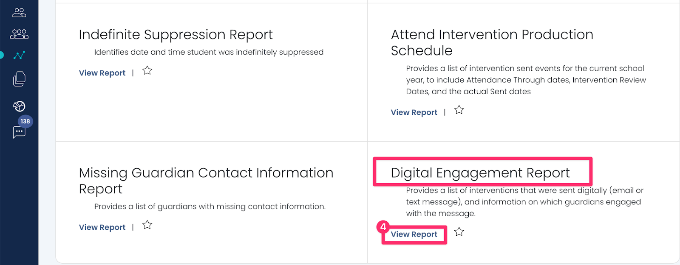Open the stacked documents sidebar icon
This screenshot has height=265, width=680.
click(19, 79)
